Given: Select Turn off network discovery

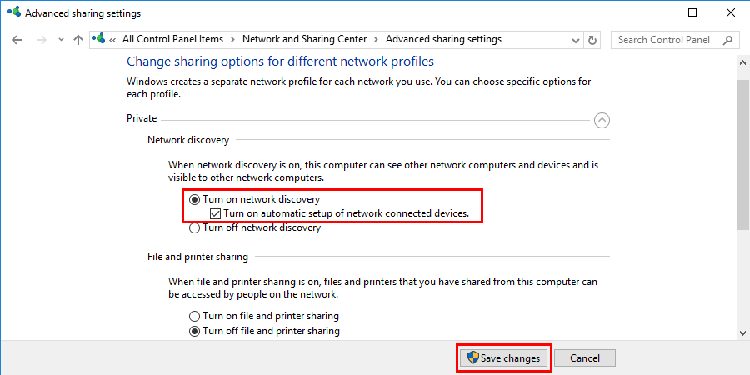Looking at the screenshot, I should 255,228.
